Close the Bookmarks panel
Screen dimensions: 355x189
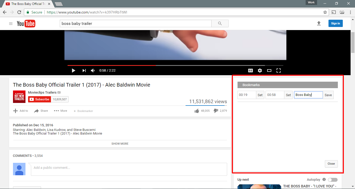coord(331,164)
